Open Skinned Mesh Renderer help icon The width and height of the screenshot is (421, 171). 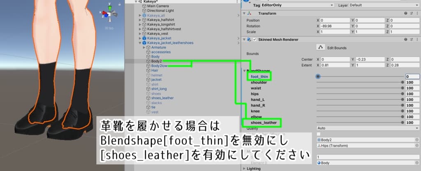(406, 39)
